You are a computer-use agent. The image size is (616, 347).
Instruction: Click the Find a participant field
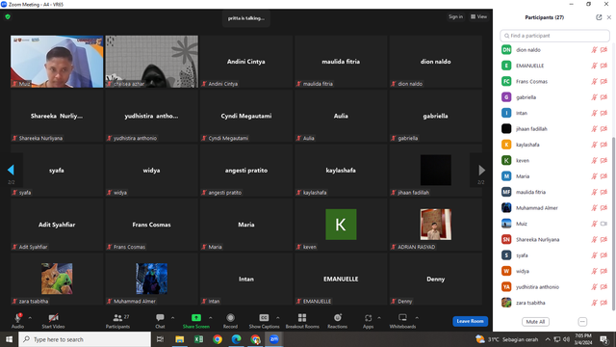point(554,36)
